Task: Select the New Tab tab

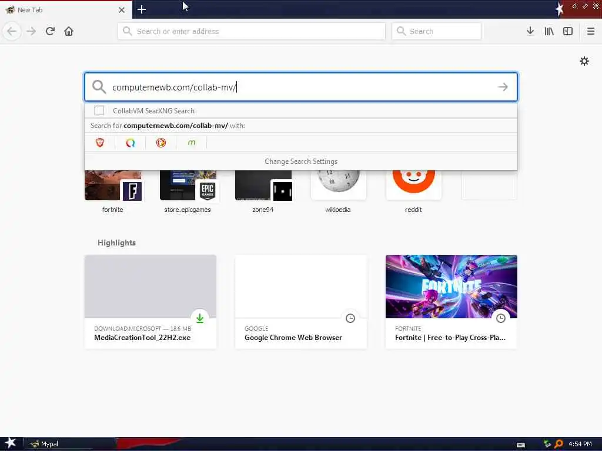Action: pos(66,9)
